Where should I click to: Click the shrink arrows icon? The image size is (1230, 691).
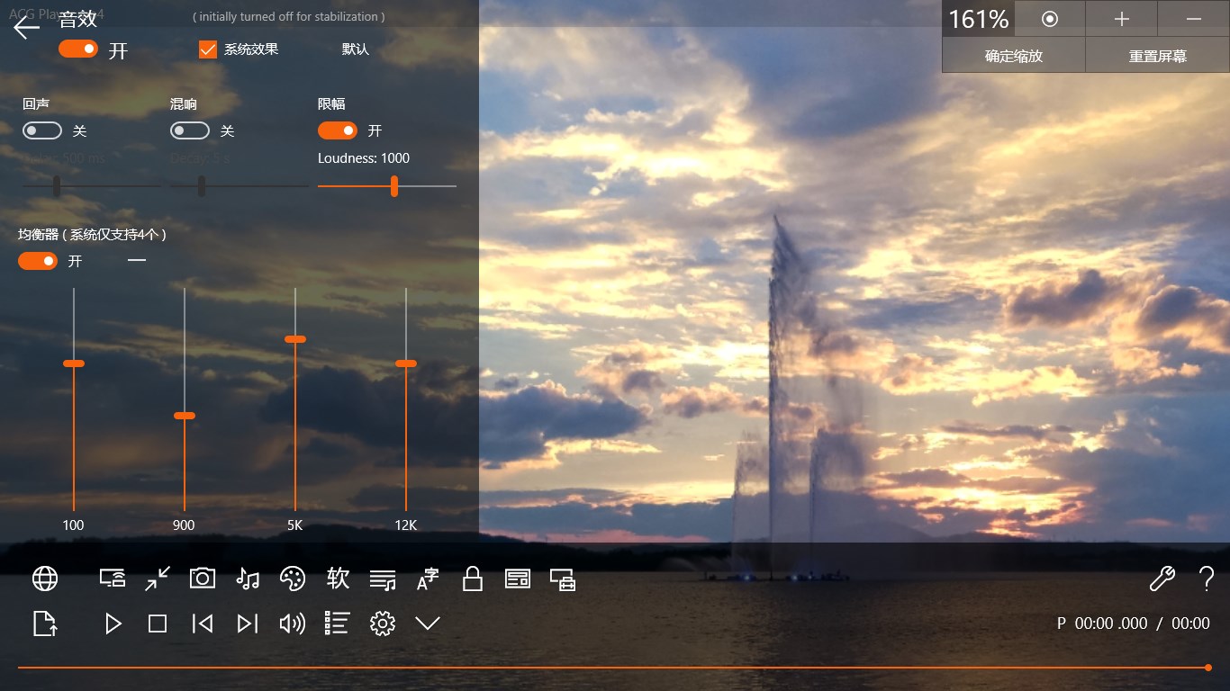pos(158,579)
